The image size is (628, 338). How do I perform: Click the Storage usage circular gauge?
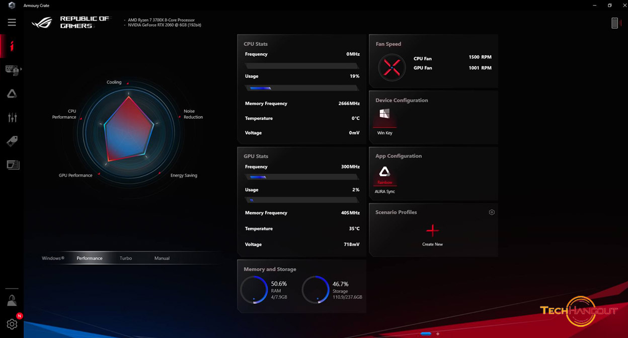click(316, 290)
